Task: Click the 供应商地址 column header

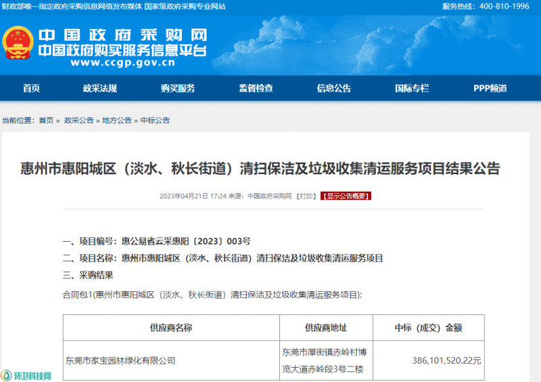Action: click(326, 328)
